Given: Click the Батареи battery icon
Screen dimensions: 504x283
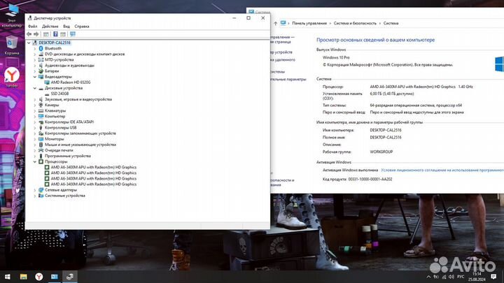Looking at the screenshot, I should tap(41, 71).
